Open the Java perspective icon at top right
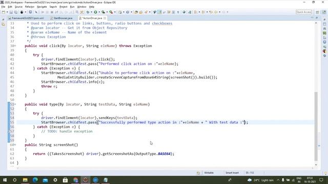This screenshot has width=328, height=184. pos(324,12)
